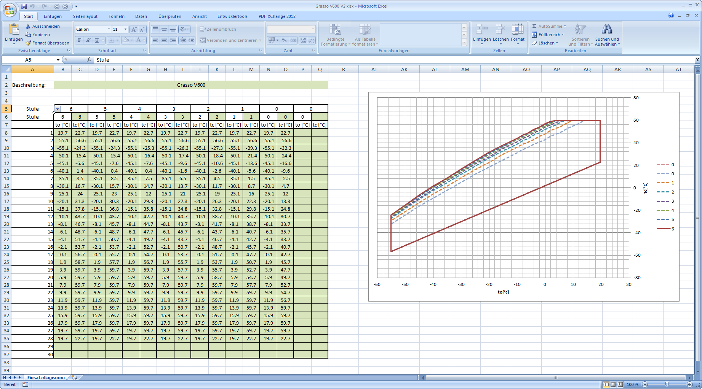Click Sortieren und Filtern
This screenshot has height=389, width=702.
pos(580,34)
